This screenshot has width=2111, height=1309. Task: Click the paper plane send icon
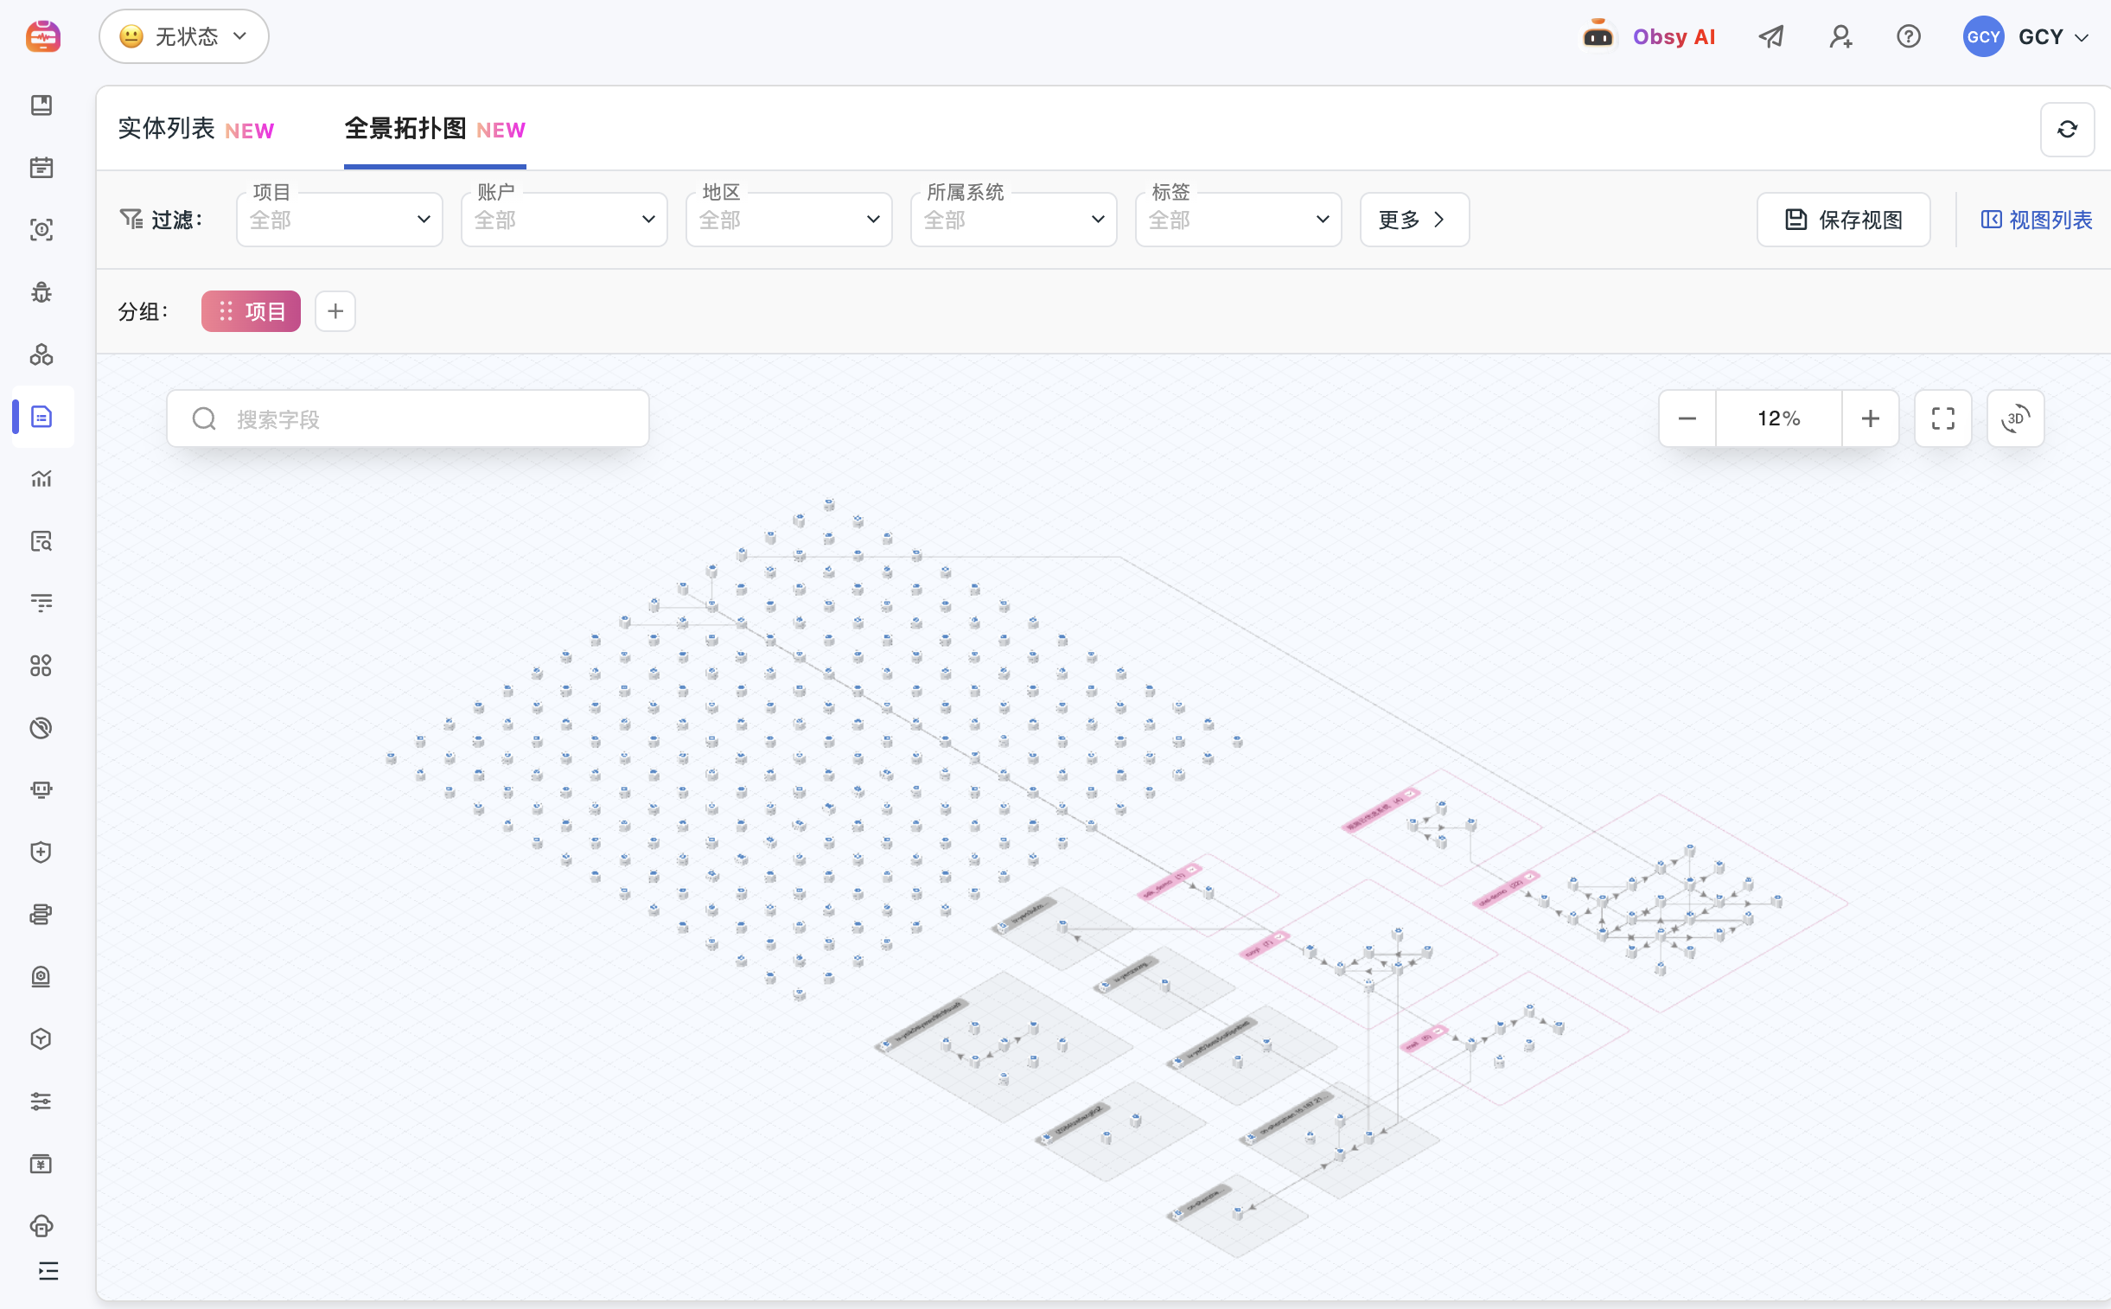coord(1772,36)
